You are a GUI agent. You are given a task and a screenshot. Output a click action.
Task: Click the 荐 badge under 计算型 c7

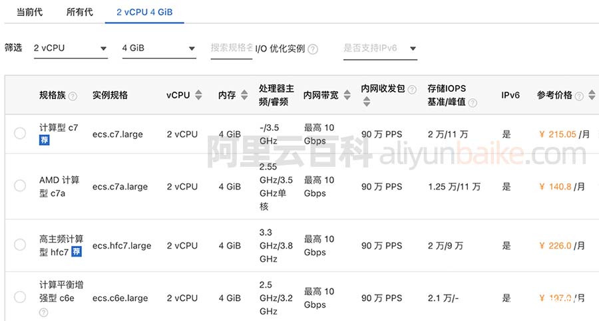45,140
